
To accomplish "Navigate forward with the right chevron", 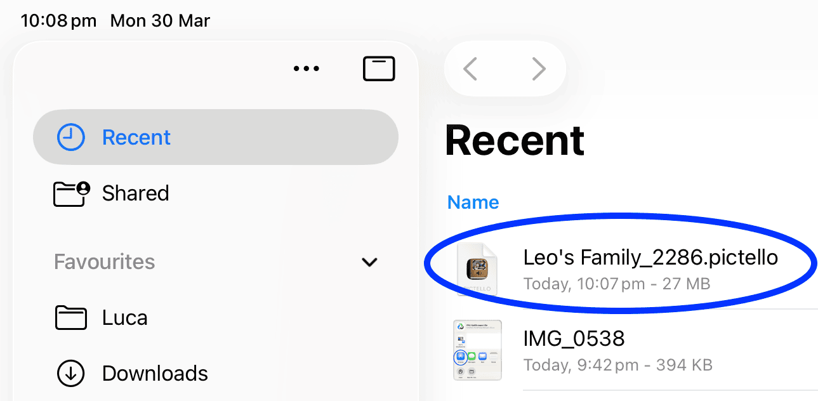I will pyautogui.click(x=539, y=69).
